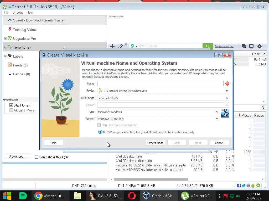Open the Type dropdown showing Microsoft Windows
The height and width of the screenshot is (201, 269).
158,112
